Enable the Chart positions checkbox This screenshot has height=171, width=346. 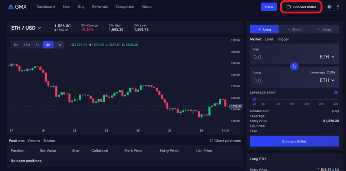211,141
